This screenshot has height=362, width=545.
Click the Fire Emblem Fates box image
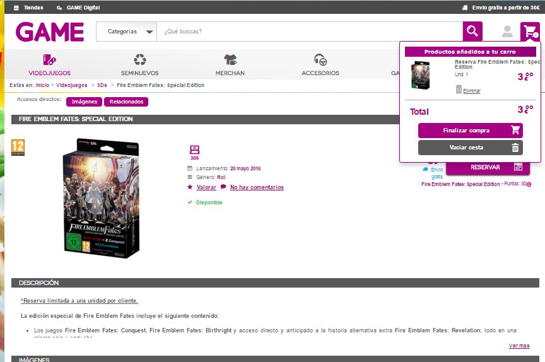pos(102,198)
